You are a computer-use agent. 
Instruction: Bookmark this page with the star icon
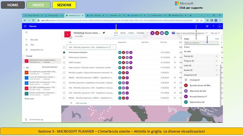[x=201, y=20]
